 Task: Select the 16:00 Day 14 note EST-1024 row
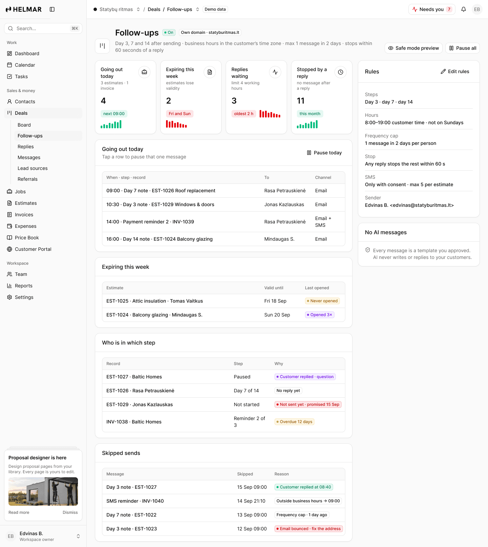pyautogui.click(x=224, y=239)
